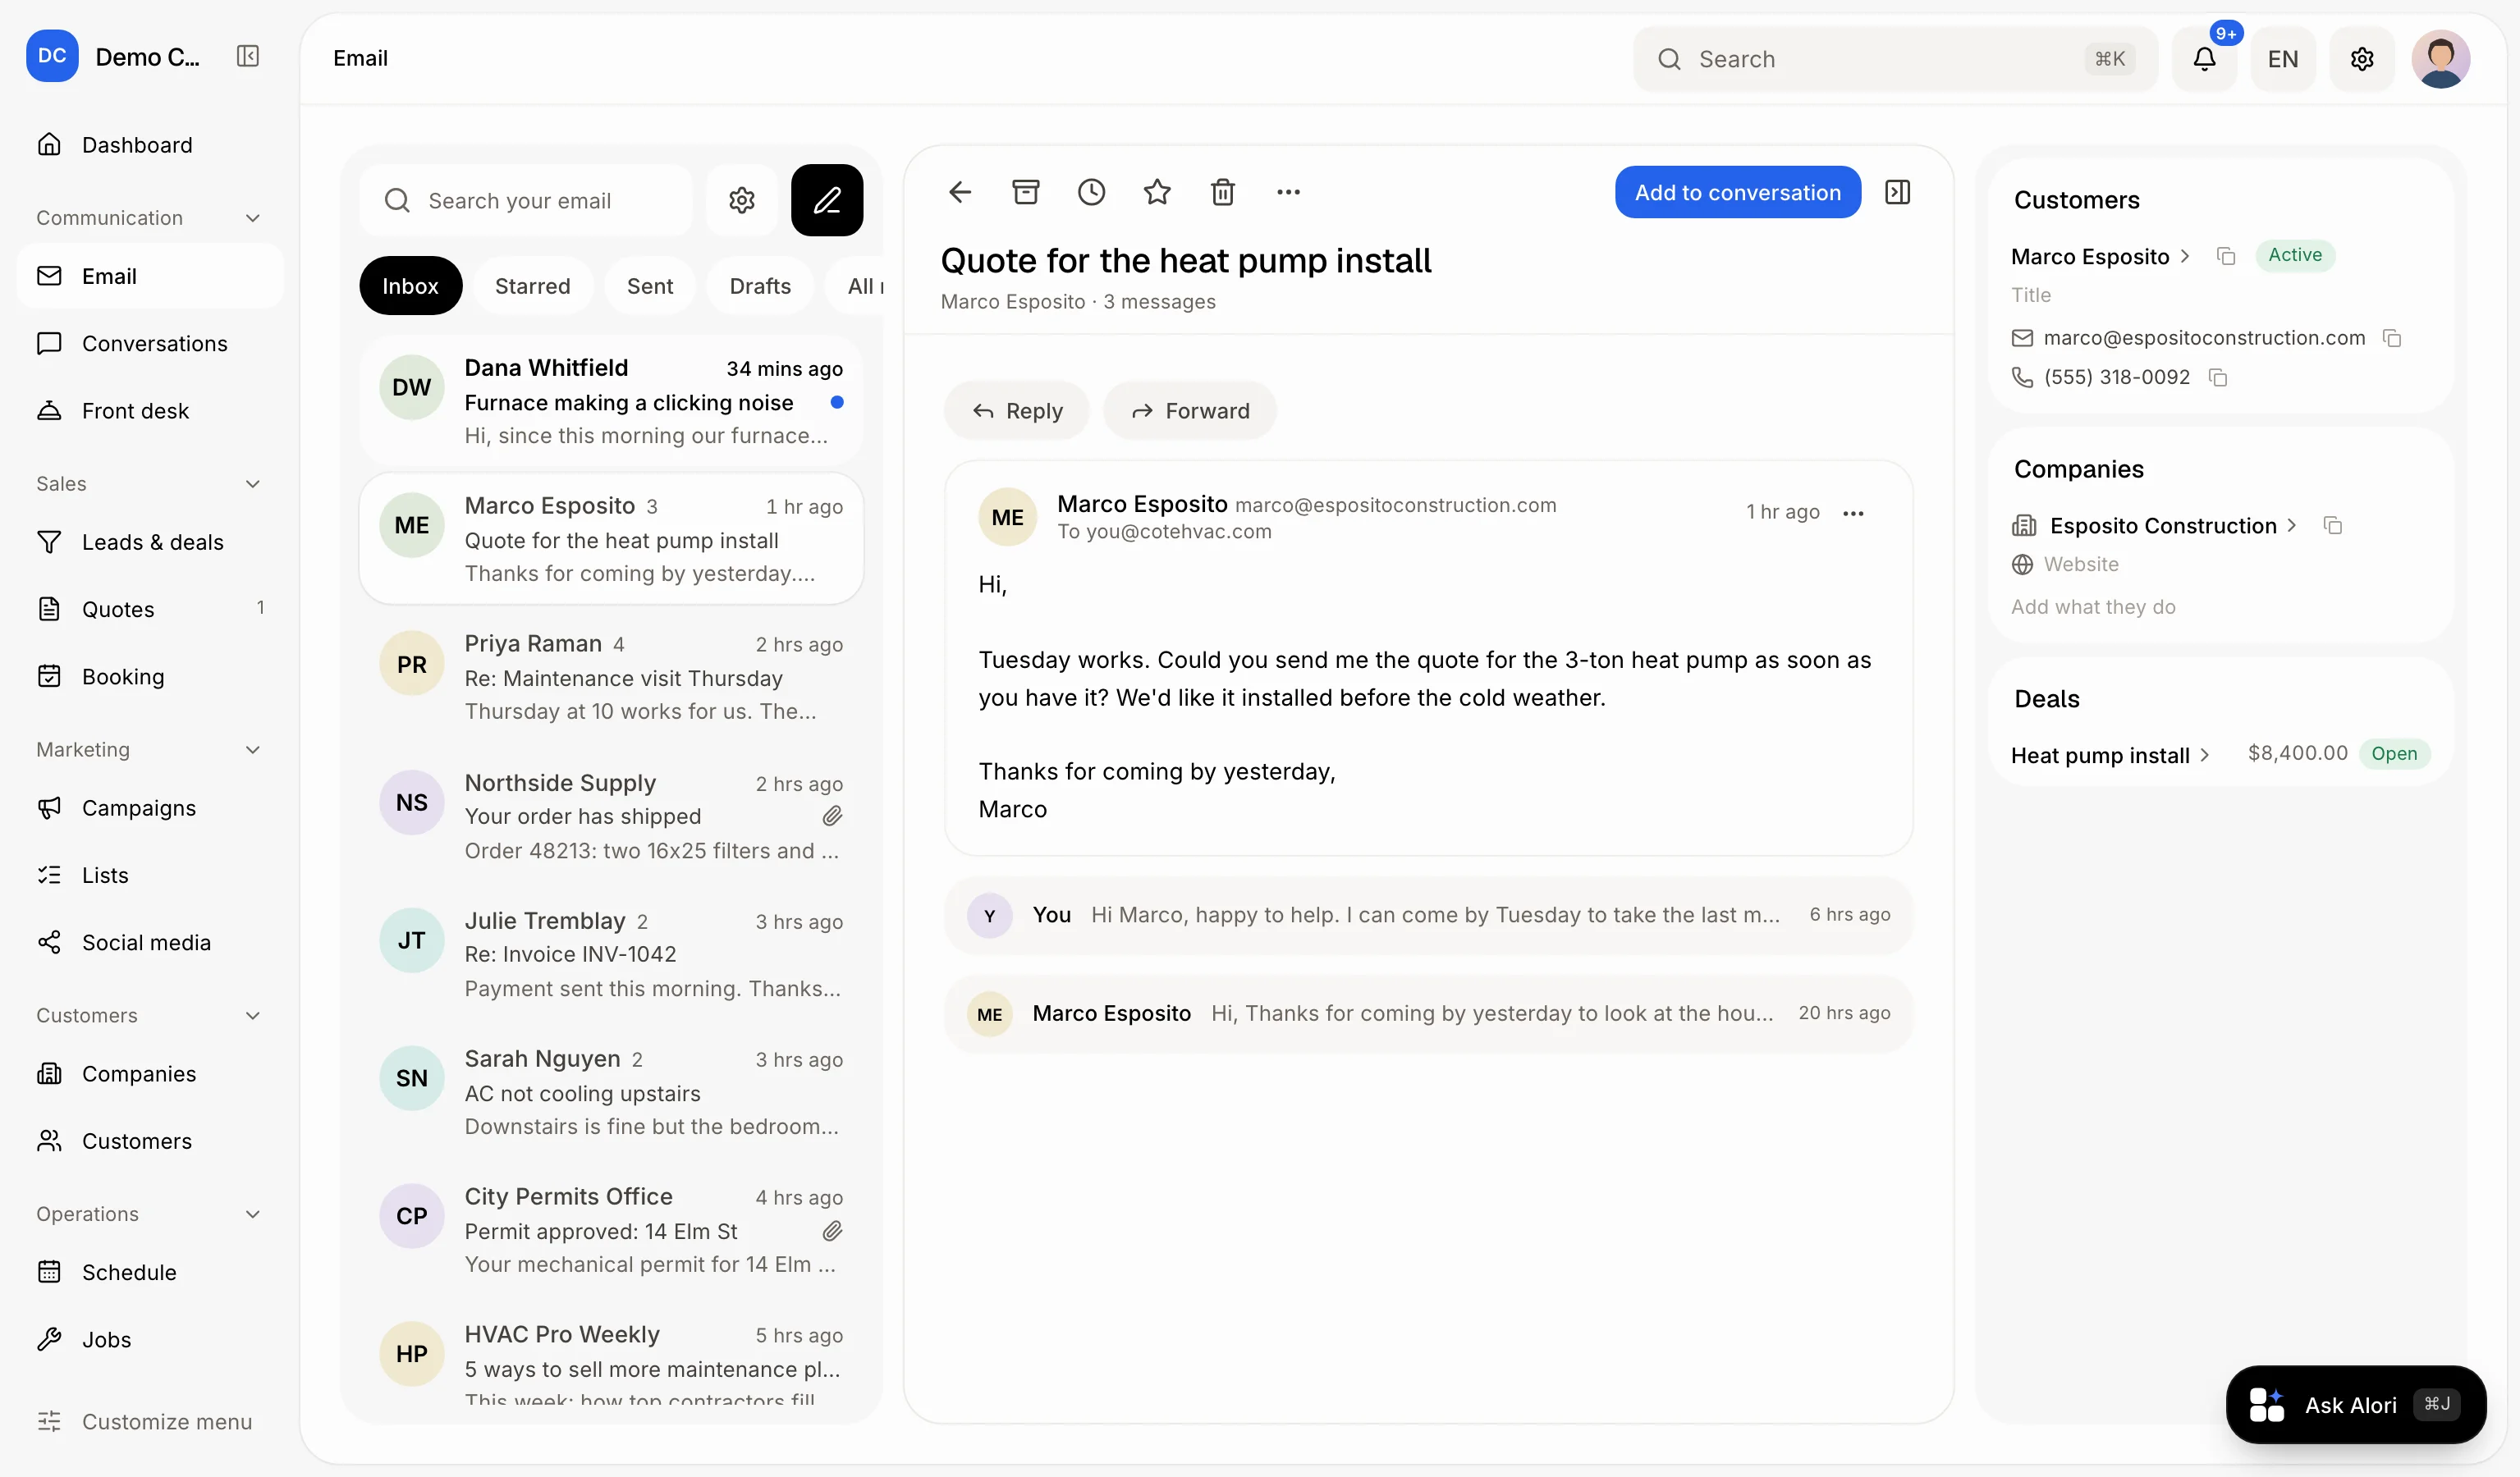Copy phone number (555) 318-0092
Screen dimensions: 2520x1477
pos(2218,377)
